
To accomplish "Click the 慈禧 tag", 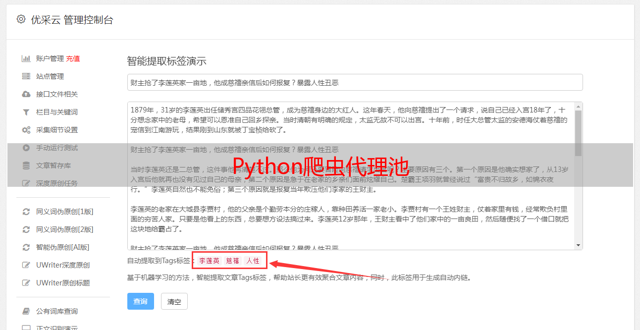I will click(x=233, y=261).
